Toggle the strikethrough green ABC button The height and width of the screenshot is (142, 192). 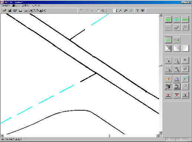(x=185, y=20)
